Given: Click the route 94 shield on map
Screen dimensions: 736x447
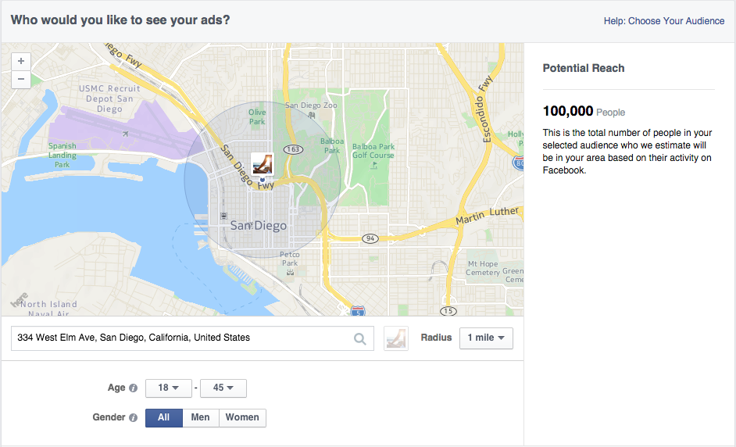Looking at the screenshot, I should click(370, 238).
